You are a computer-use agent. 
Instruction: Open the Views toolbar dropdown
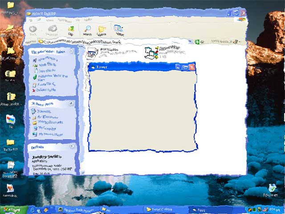(x=119, y=30)
